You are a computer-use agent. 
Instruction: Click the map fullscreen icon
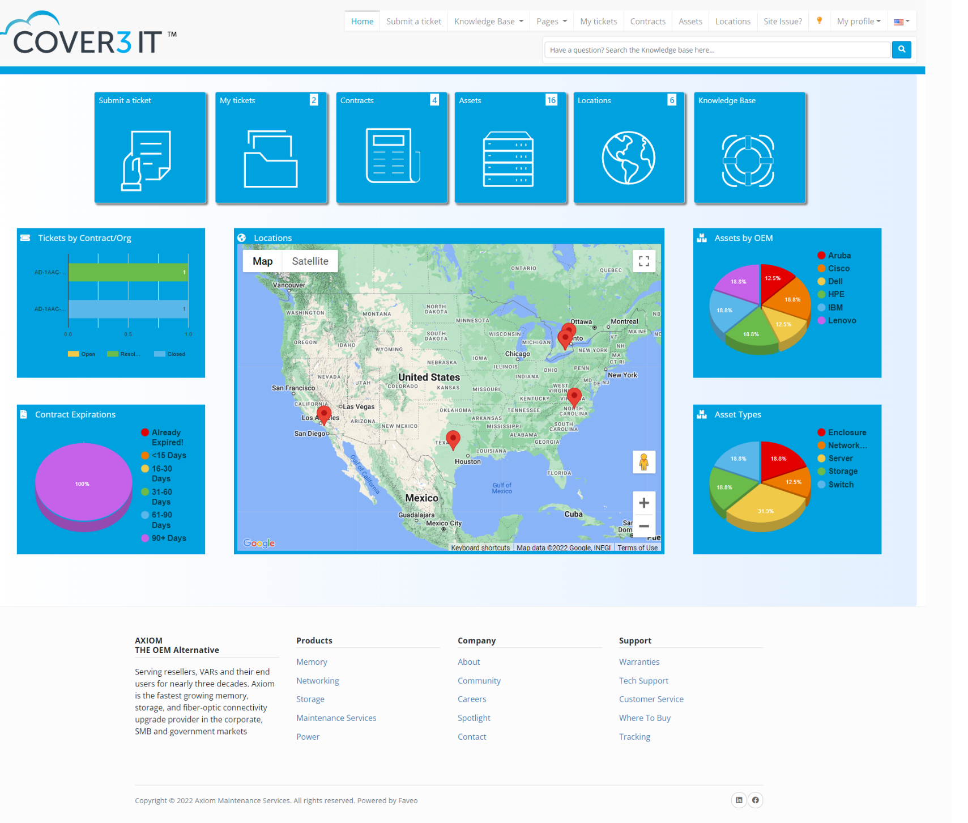click(644, 261)
